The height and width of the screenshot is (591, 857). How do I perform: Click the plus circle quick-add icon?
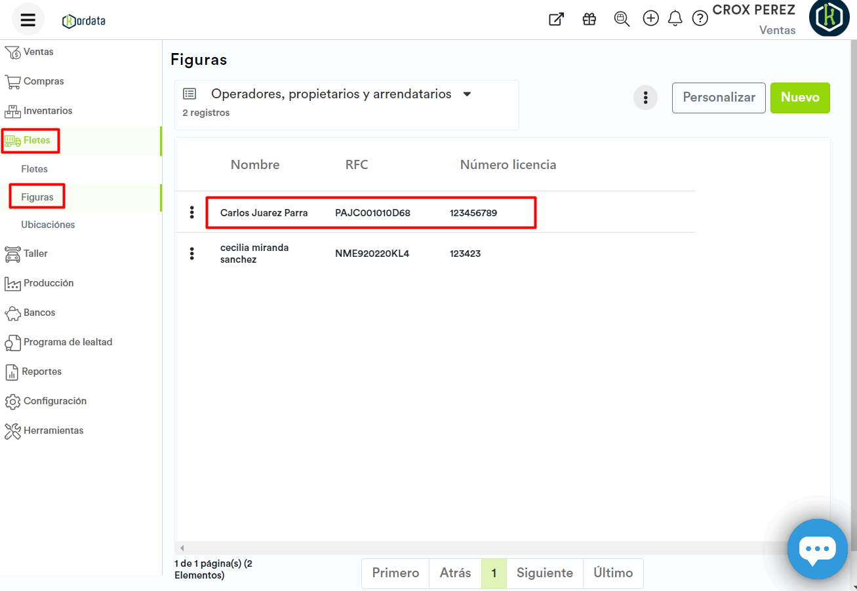point(650,18)
